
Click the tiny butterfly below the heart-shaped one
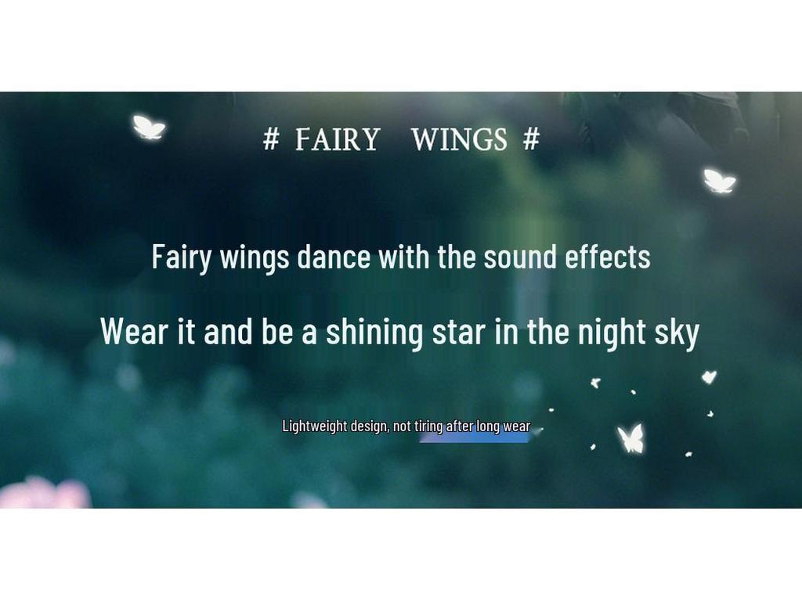pyautogui.click(x=710, y=413)
